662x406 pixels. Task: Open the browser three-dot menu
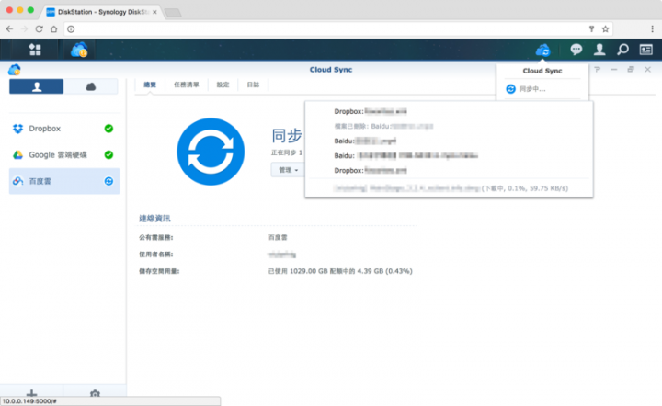coord(652,29)
